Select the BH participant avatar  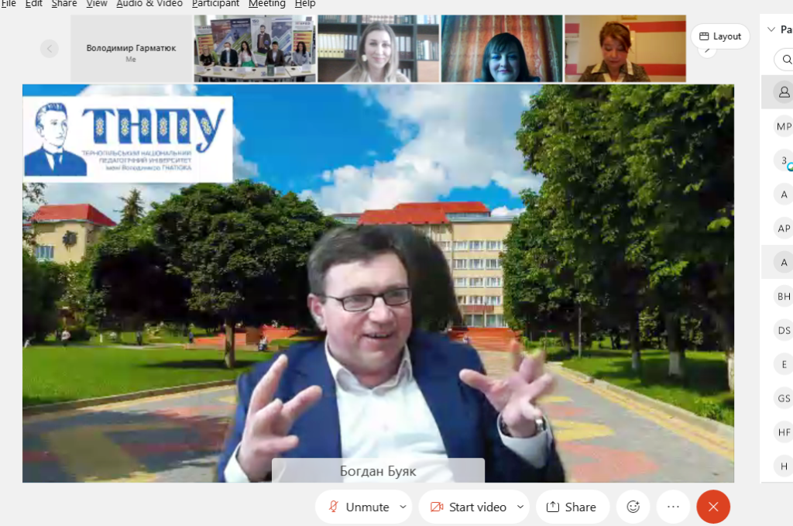(784, 296)
